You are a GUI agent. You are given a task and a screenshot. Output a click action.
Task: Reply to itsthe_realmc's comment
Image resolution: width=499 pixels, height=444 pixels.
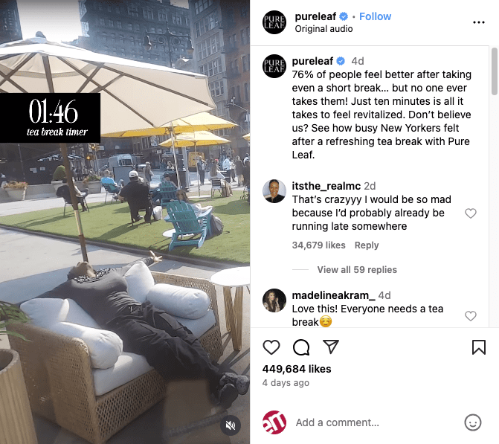pos(367,245)
